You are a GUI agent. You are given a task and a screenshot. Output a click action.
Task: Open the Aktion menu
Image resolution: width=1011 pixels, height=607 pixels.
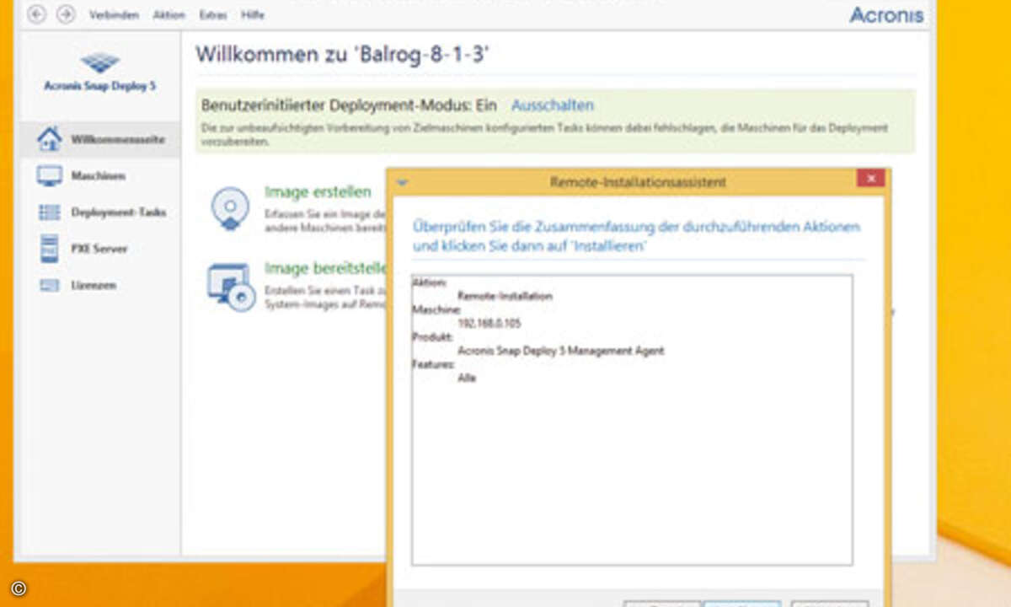click(x=168, y=15)
